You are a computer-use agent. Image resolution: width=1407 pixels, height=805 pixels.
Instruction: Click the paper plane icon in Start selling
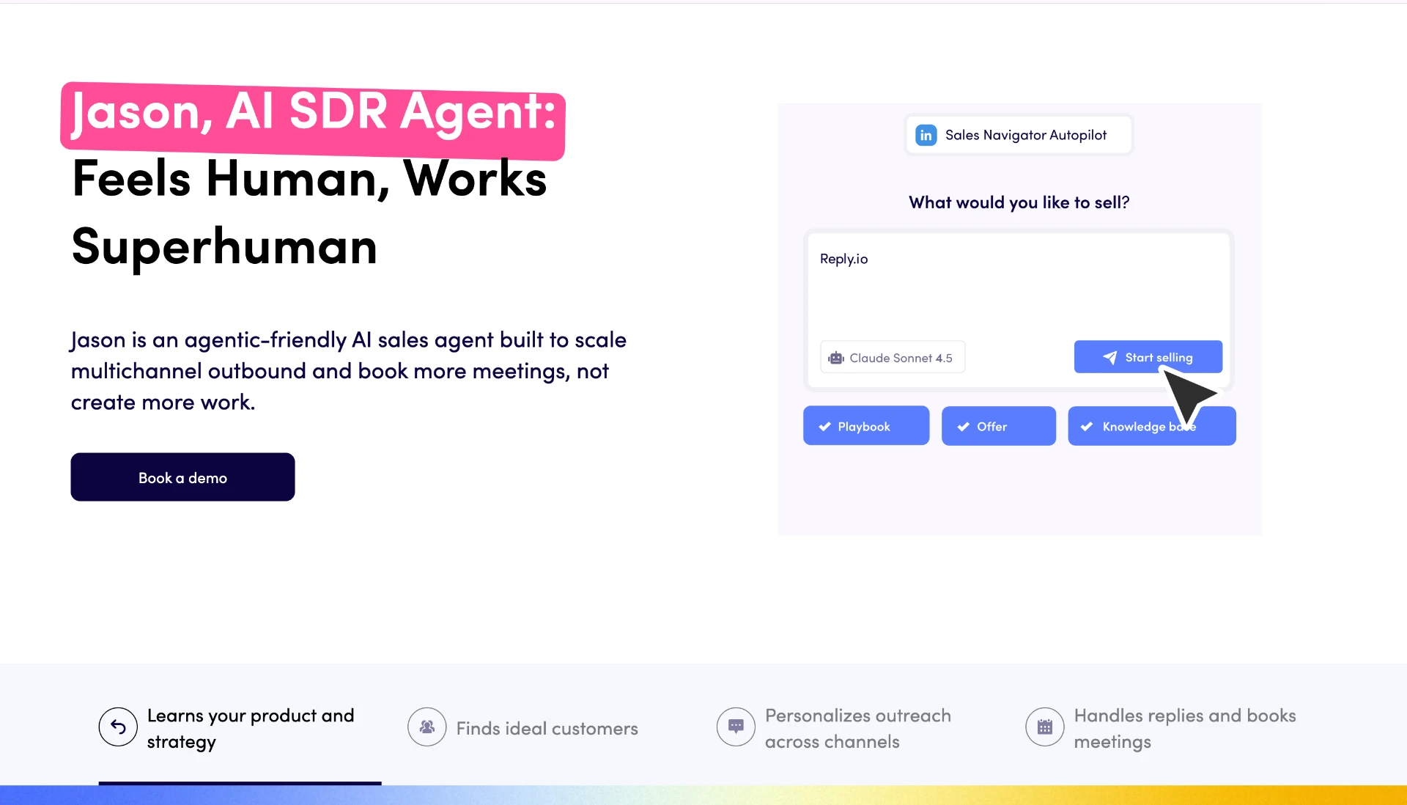pyautogui.click(x=1110, y=357)
